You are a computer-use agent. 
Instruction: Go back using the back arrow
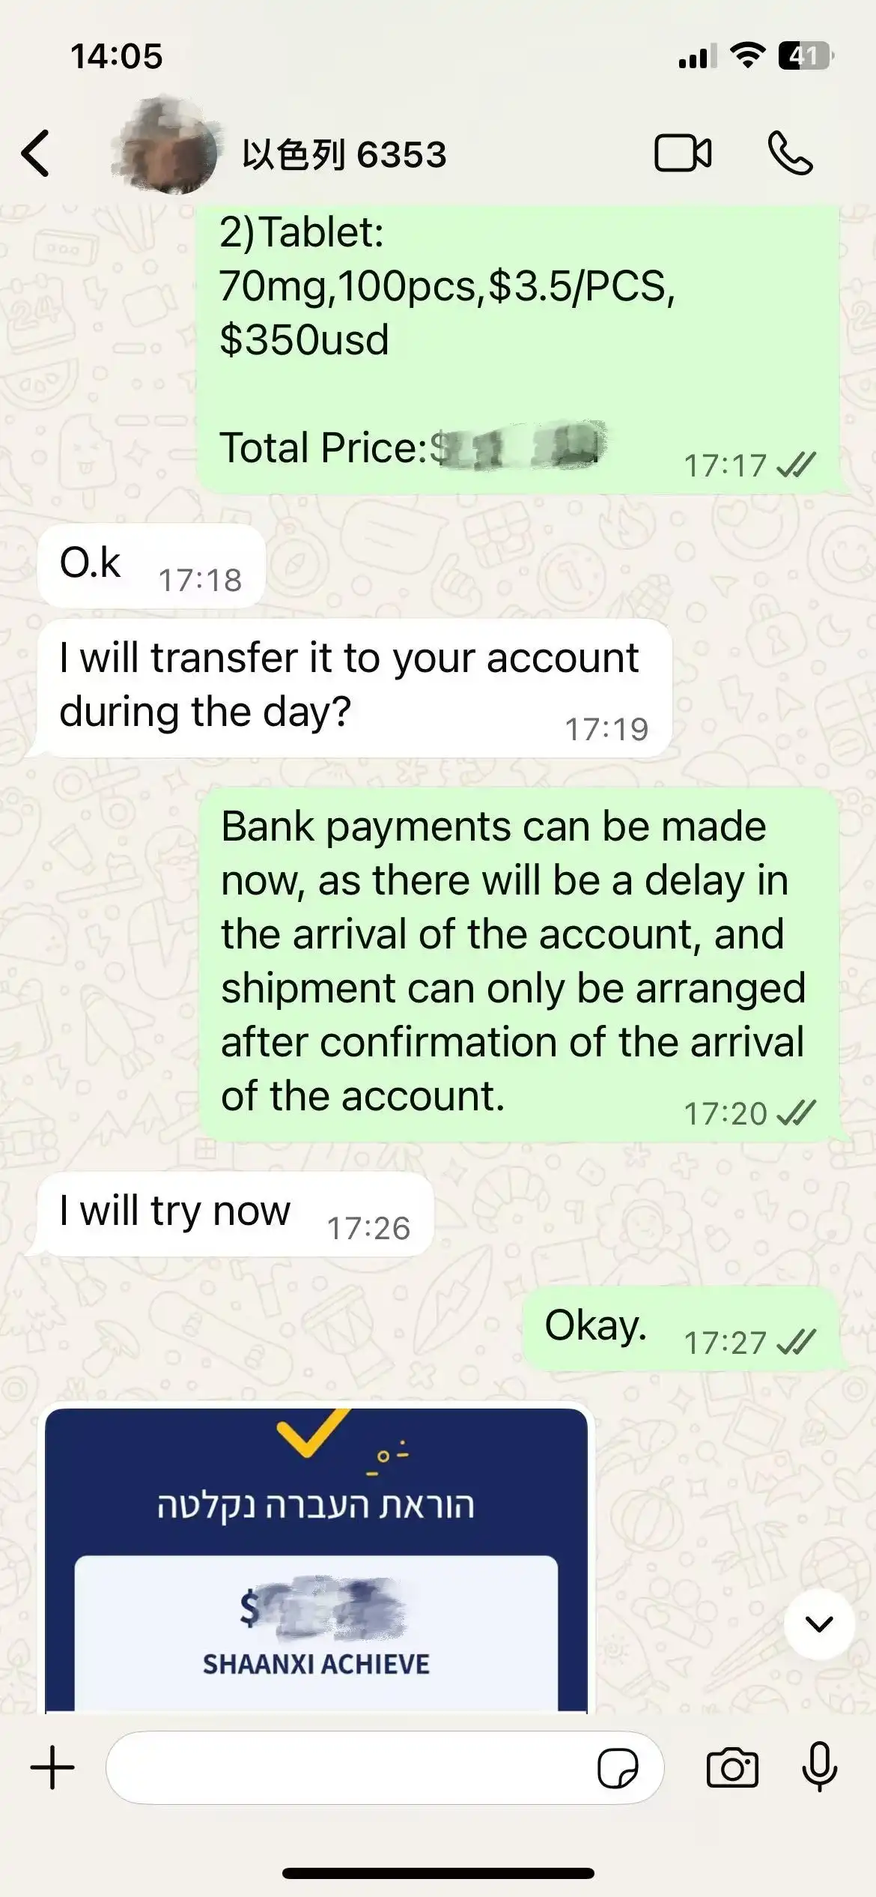click(x=36, y=154)
